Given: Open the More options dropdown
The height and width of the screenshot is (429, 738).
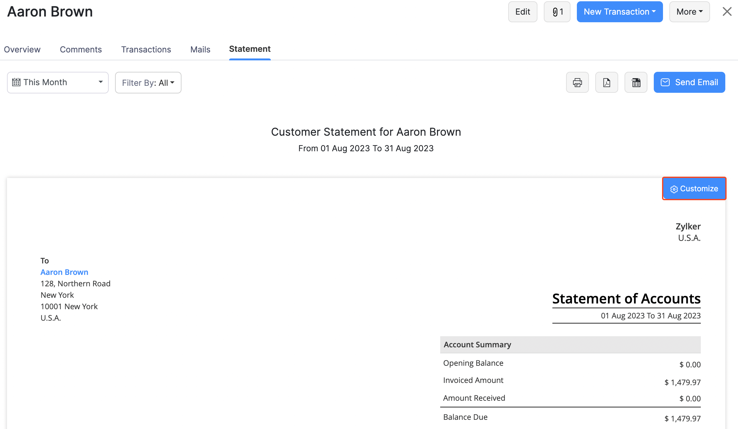Looking at the screenshot, I should click(x=689, y=12).
